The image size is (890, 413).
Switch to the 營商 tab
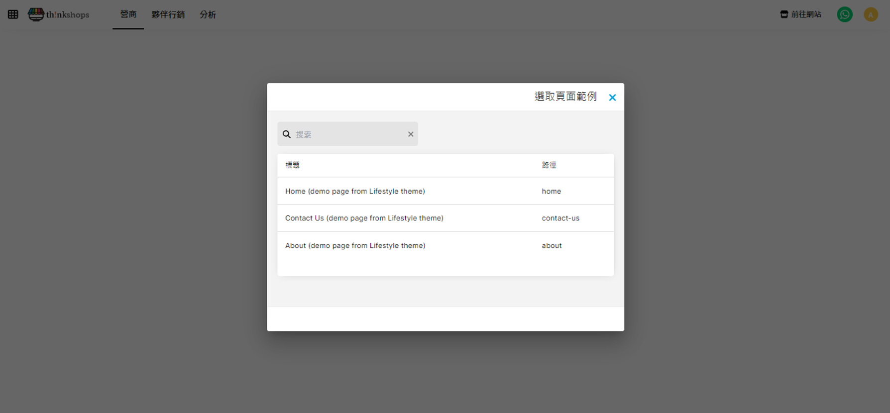pyautogui.click(x=128, y=14)
